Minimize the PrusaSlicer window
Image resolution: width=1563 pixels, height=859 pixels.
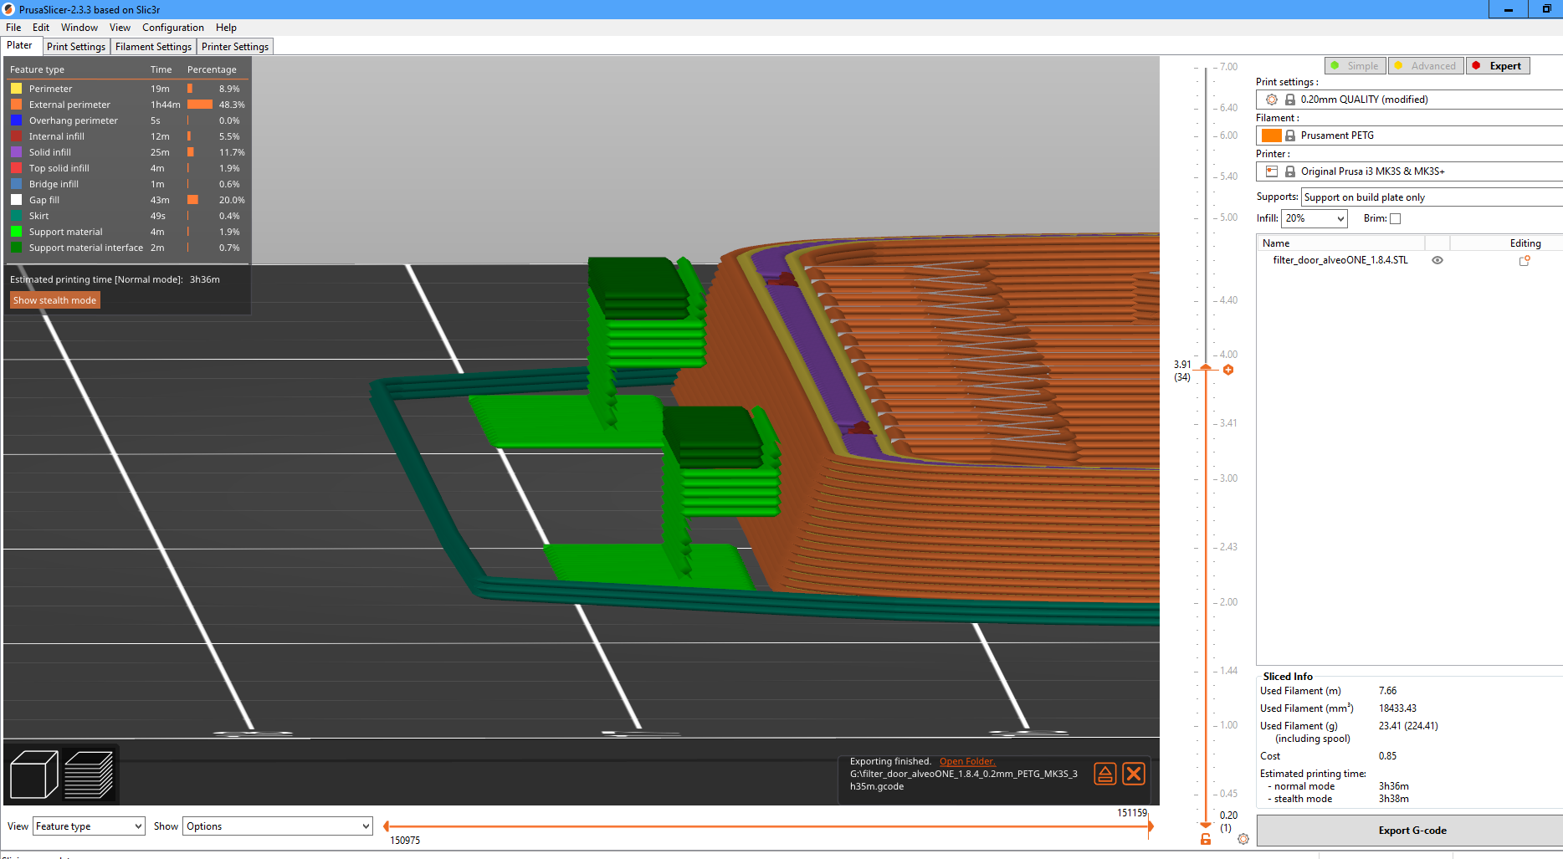(1508, 9)
